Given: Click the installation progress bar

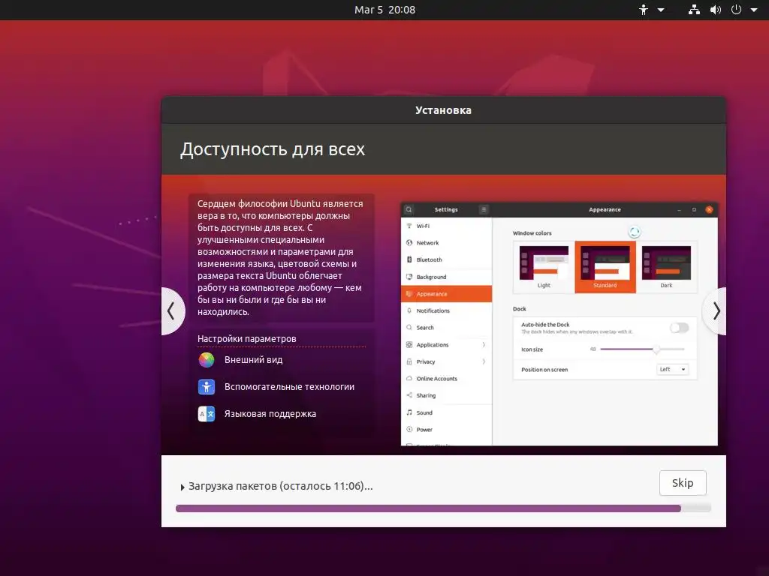Looking at the screenshot, I should pos(443,508).
